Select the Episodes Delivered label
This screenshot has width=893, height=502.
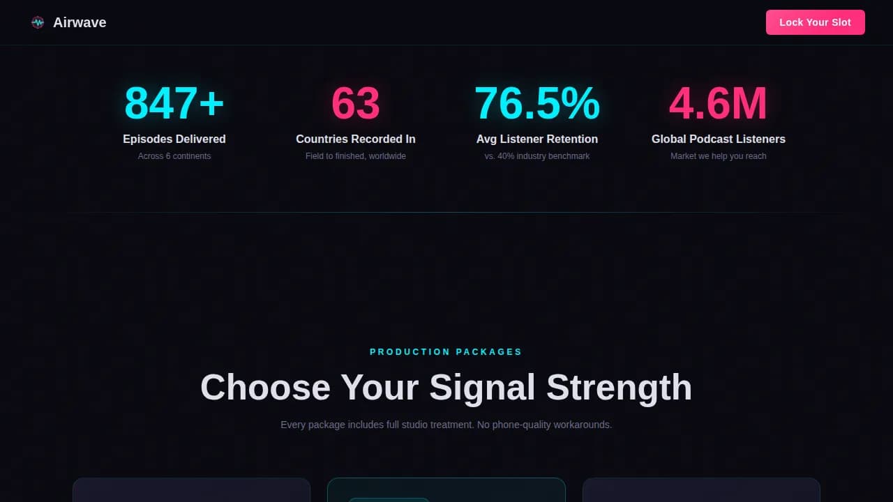tap(174, 139)
